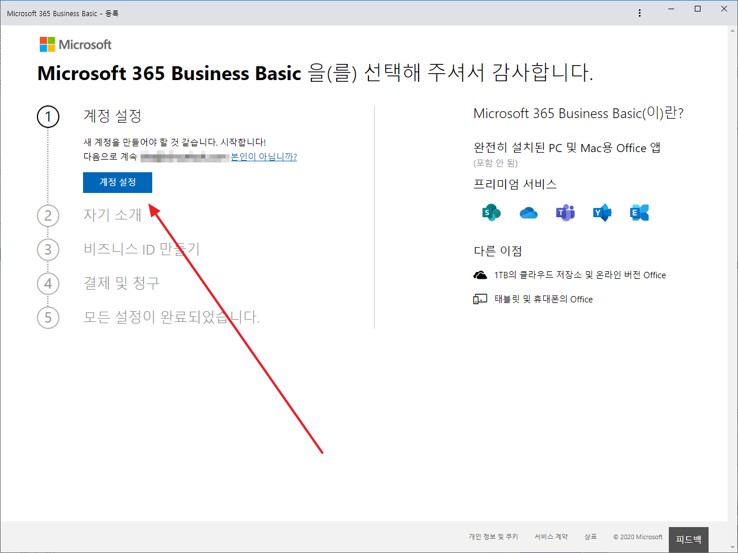Click the Yammer service icon
Viewport: 738px width, 553px height.
coord(603,213)
